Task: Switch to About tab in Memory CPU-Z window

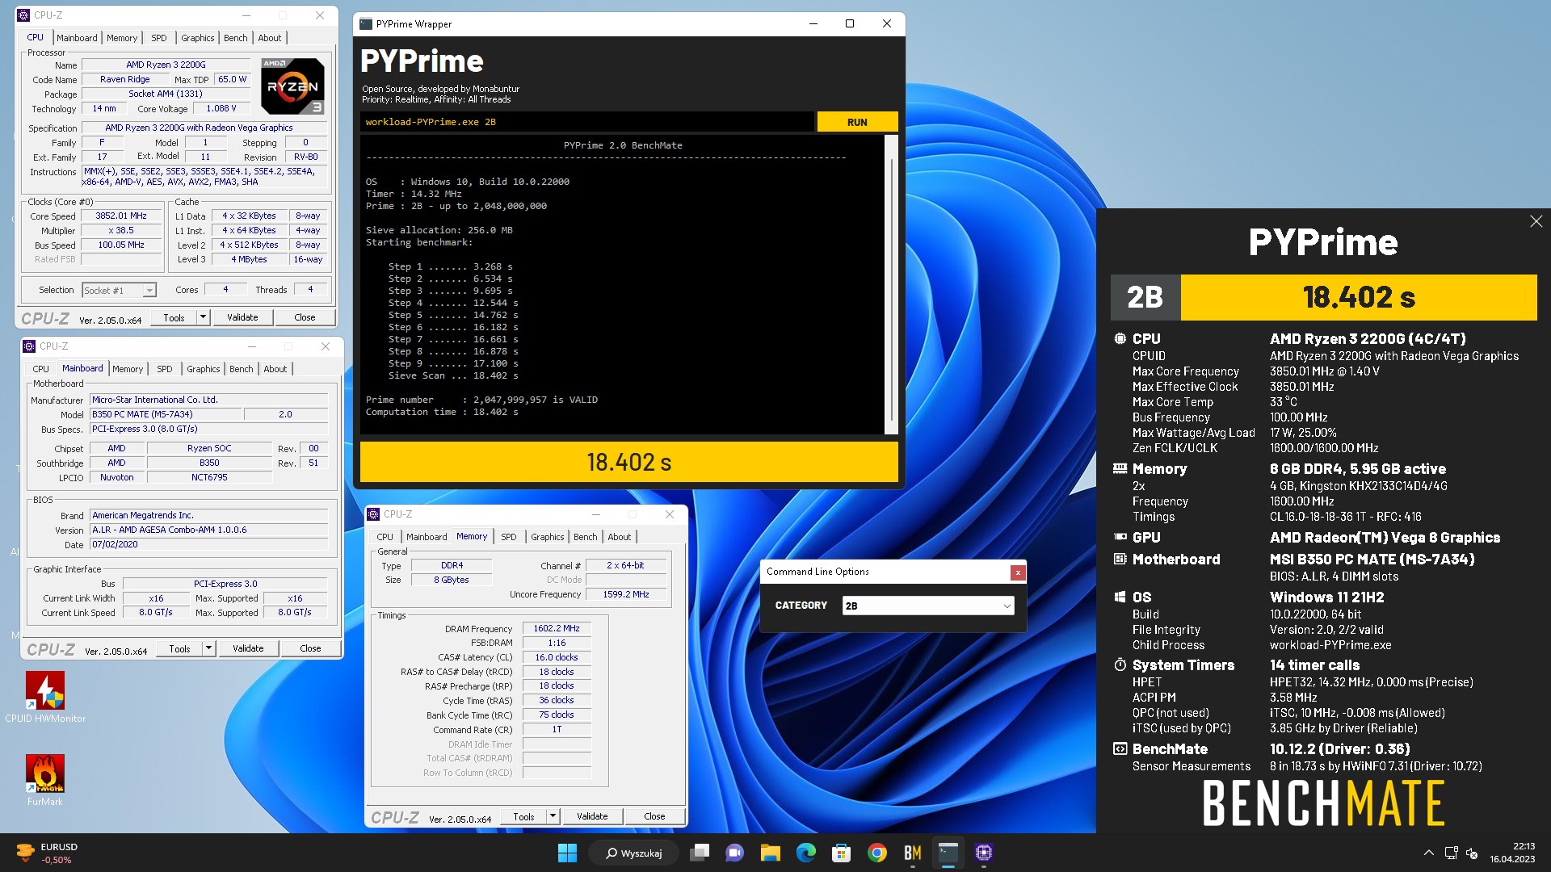Action: (620, 537)
